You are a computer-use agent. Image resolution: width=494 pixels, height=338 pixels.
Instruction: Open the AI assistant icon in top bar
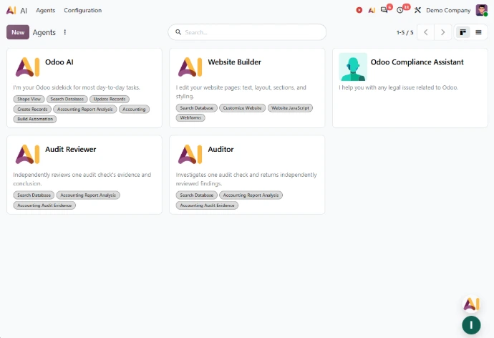coord(372,10)
